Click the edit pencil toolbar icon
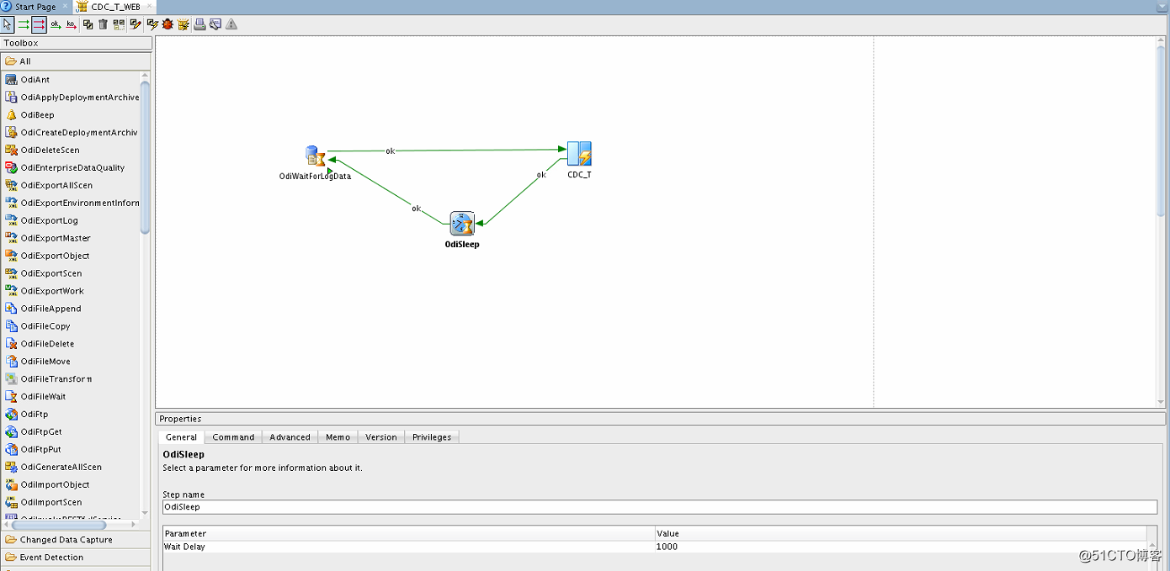1170x571 pixels. pos(135,24)
